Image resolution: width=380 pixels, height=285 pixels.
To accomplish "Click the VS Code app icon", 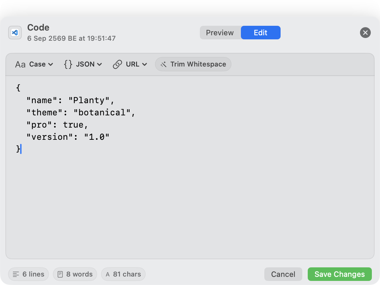I will click(x=15, y=33).
